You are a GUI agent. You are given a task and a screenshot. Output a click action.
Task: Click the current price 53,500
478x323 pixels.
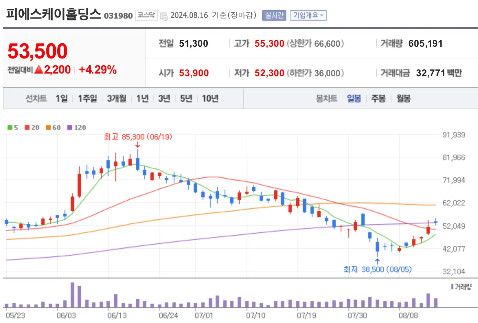tap(37, 51)
